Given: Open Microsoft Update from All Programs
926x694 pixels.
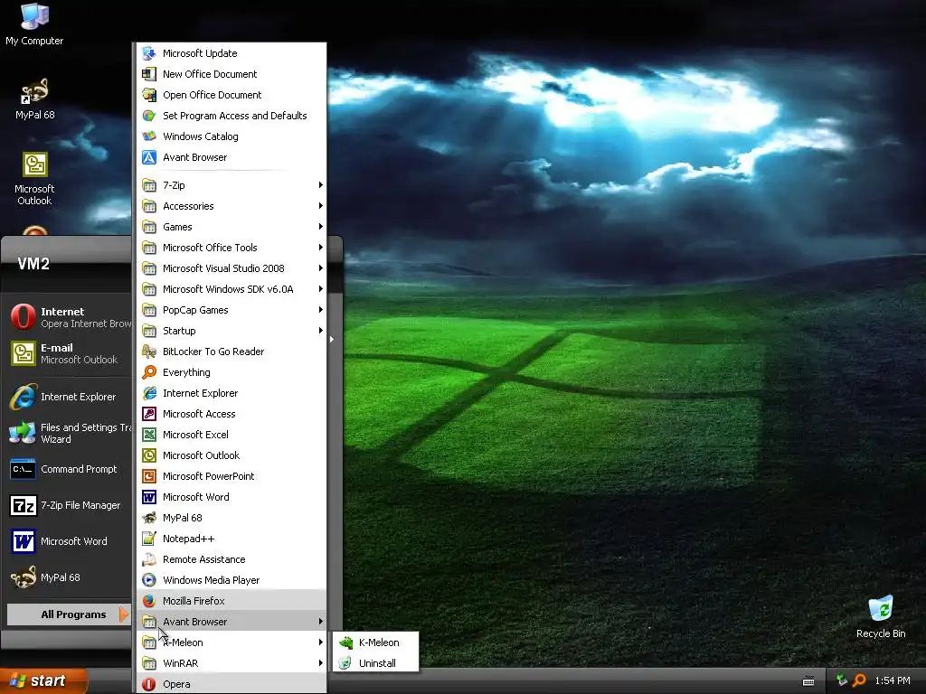Looking at the screenshot, I should [x=231, y=53].
